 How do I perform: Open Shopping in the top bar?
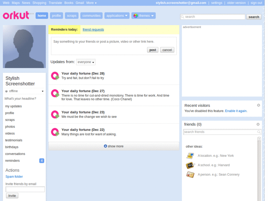coord(39,3)
